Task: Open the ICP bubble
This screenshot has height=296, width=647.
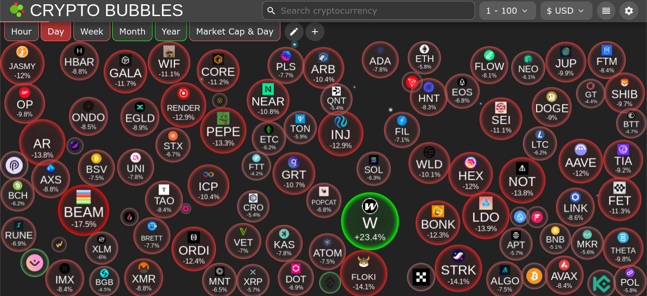Action: tap(208, 185)
